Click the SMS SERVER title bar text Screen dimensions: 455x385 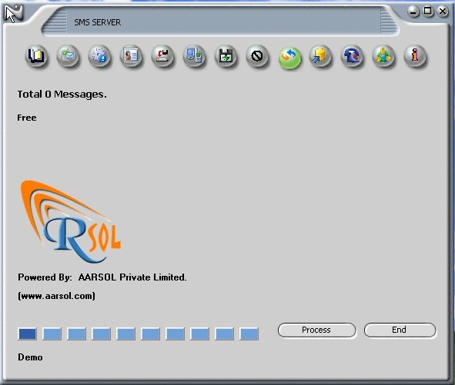pyautogui.click(x=98, y=22)
